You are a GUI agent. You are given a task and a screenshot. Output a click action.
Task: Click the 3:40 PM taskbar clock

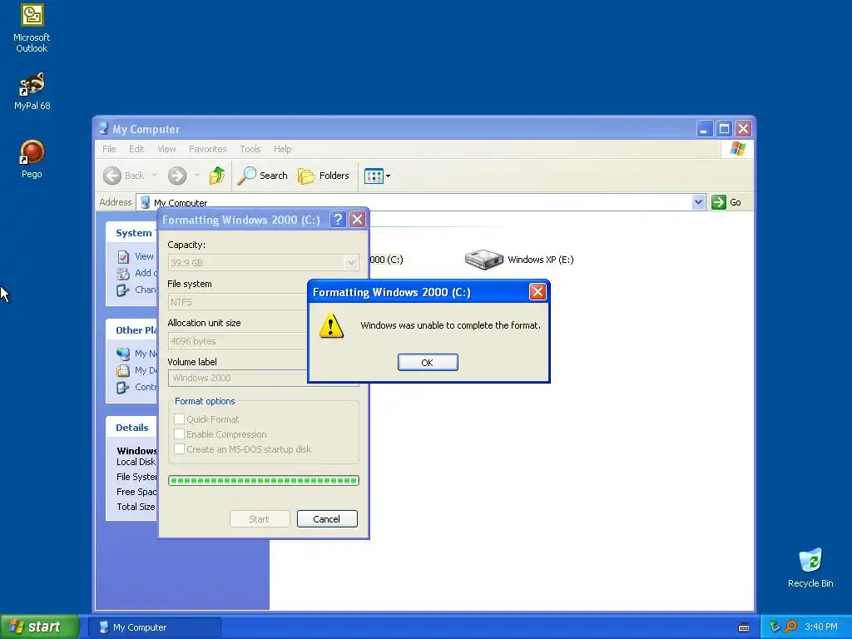point(821,627)
